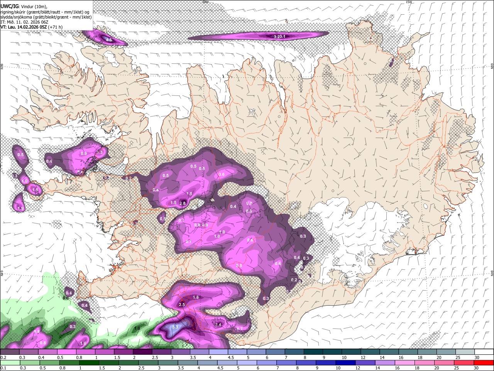The image size is (494, 371).
Task: Select the pale grey 25–30 upper legend swatch
Action: [464, 352]
